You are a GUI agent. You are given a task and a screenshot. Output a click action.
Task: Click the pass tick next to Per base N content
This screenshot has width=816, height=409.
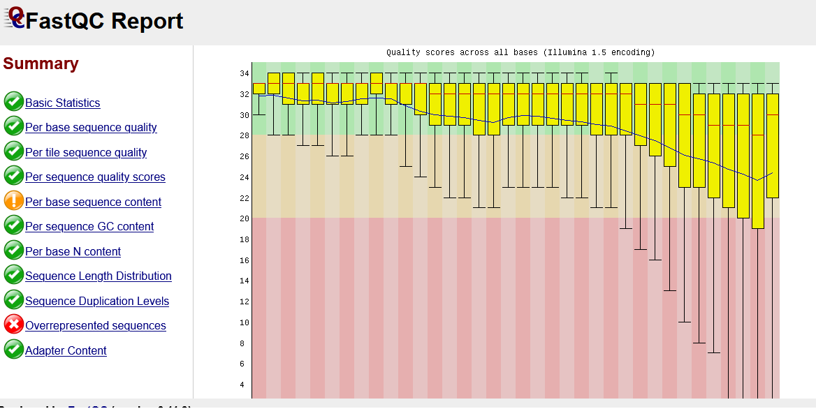[13, 250]
